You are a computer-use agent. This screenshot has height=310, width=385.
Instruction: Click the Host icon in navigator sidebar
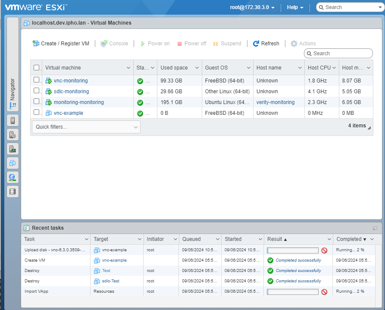tap(13, 121)
